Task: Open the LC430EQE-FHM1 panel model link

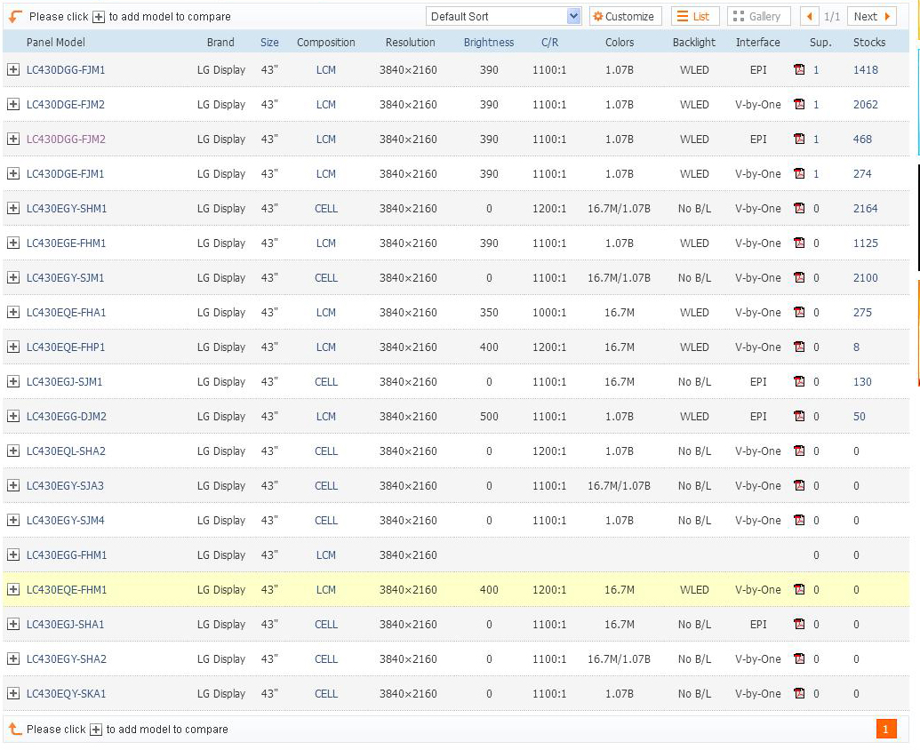Action: (67, 589)
